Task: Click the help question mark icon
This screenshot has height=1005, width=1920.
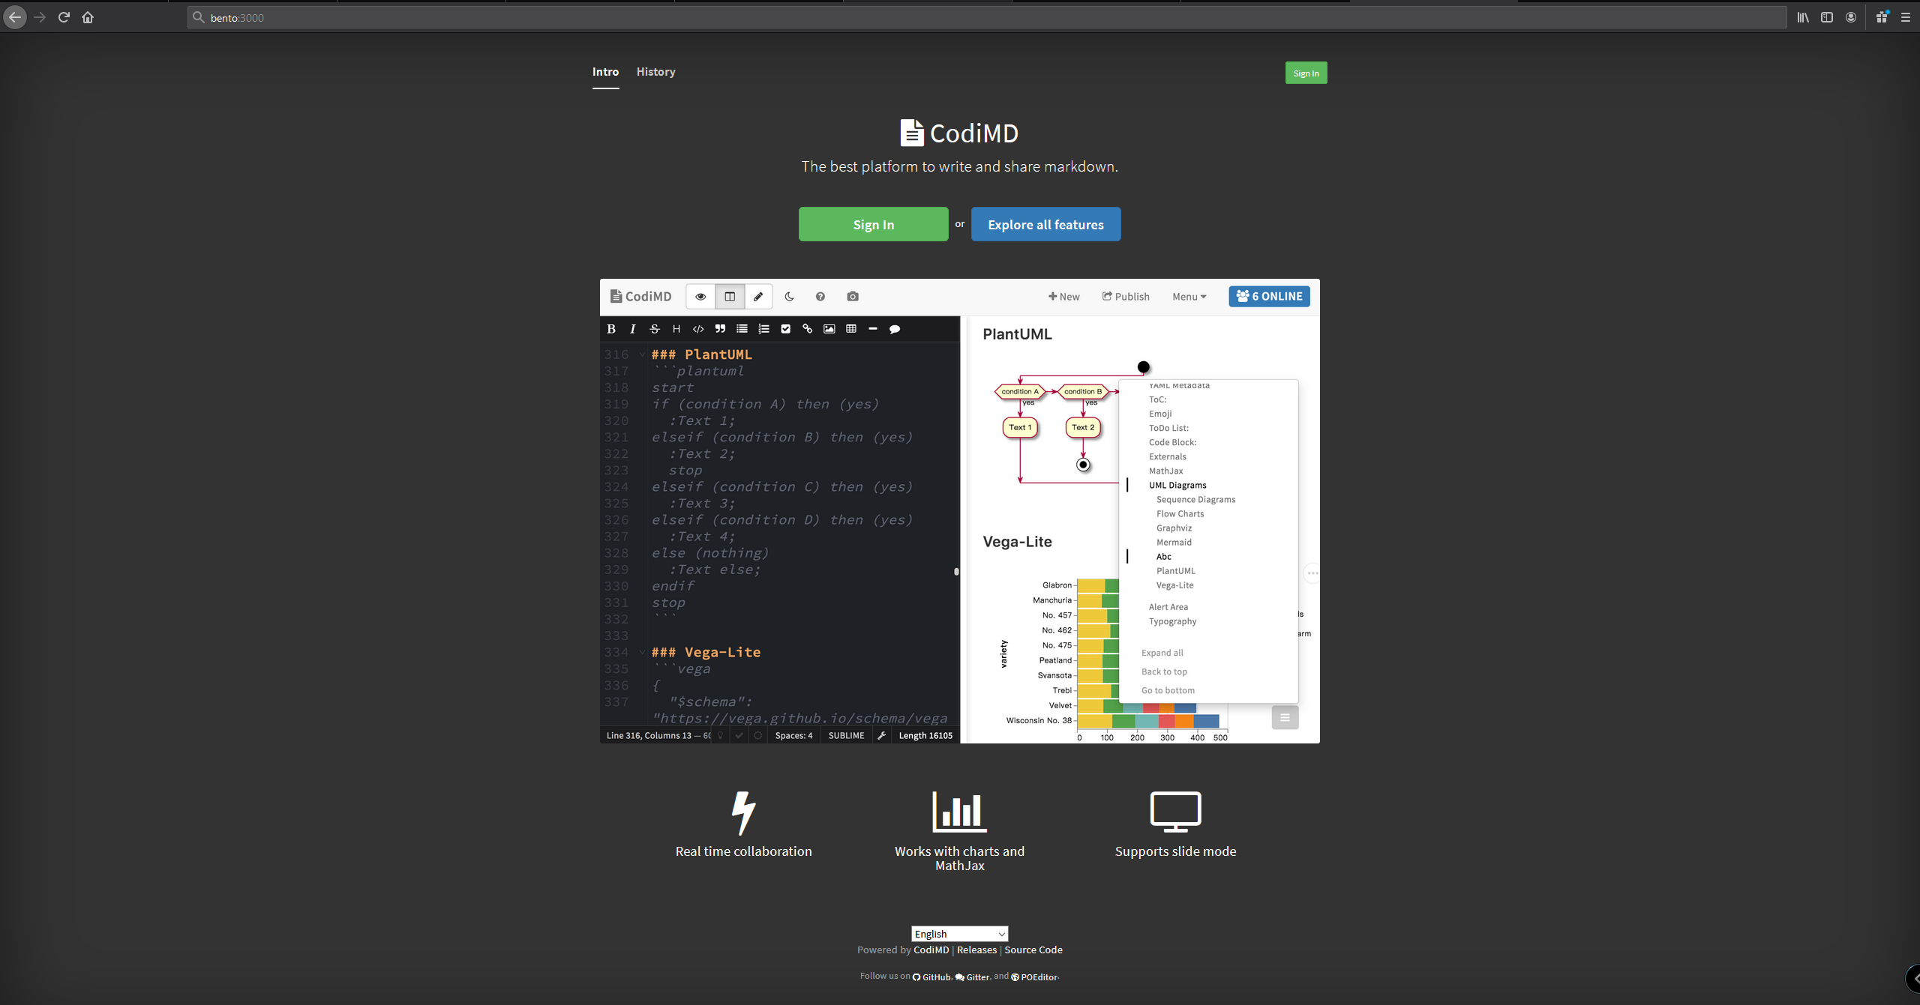Action: click(820, 297)
